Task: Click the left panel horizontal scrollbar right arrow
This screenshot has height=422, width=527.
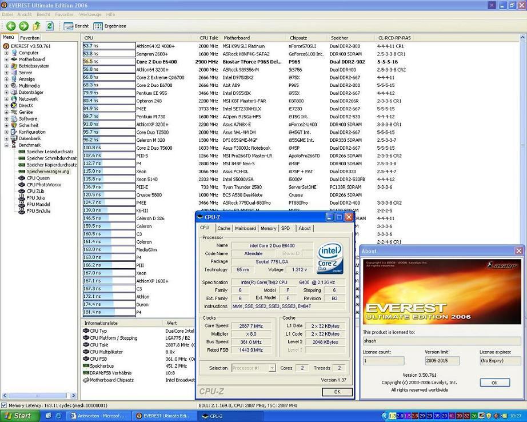Action: [x=74, y=396]
